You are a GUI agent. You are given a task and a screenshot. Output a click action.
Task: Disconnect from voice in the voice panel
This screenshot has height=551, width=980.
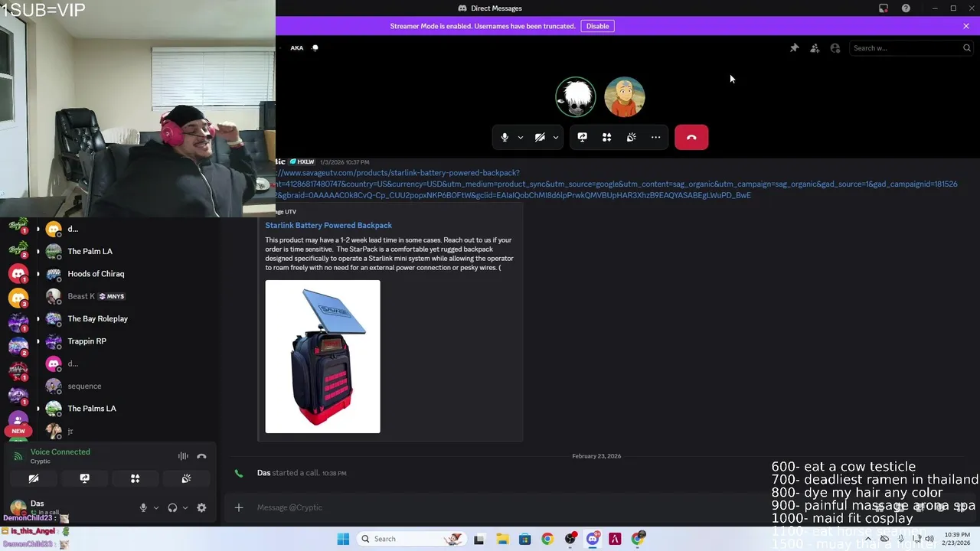201,456
